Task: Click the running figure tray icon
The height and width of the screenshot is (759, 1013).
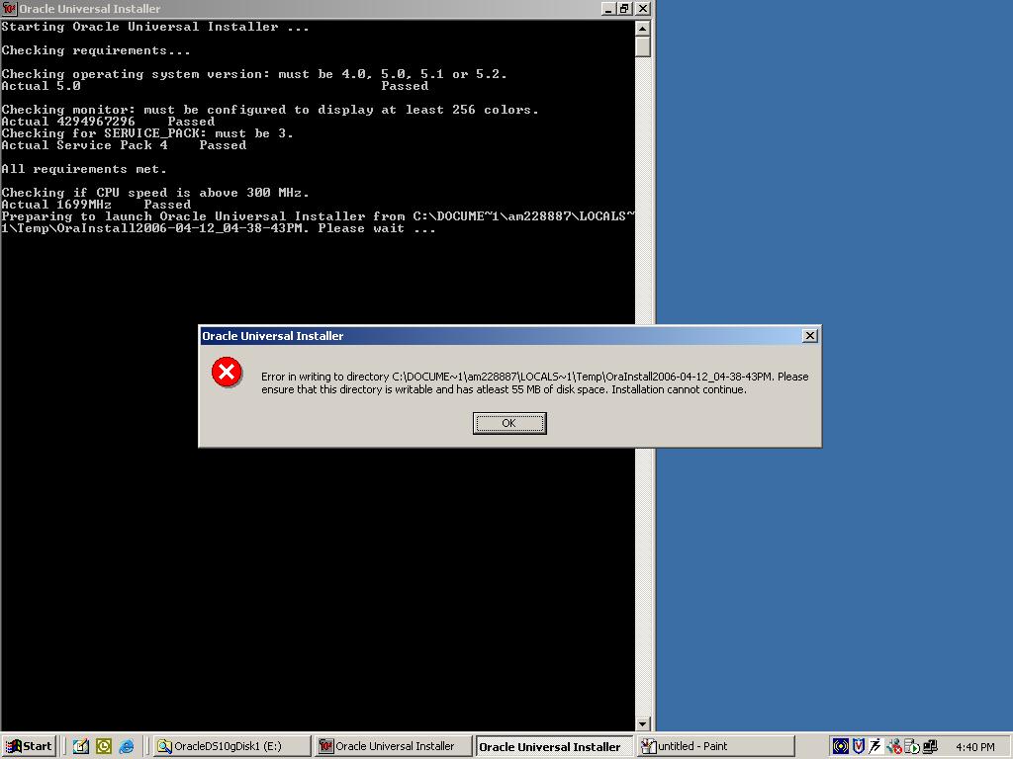Action: pos(875,747)
